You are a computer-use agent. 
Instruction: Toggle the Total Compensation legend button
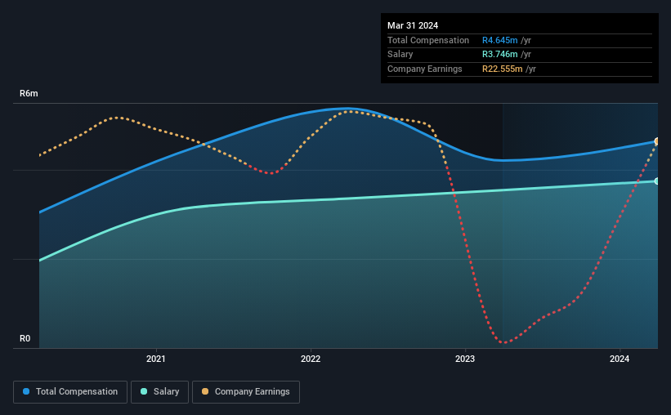70,392
